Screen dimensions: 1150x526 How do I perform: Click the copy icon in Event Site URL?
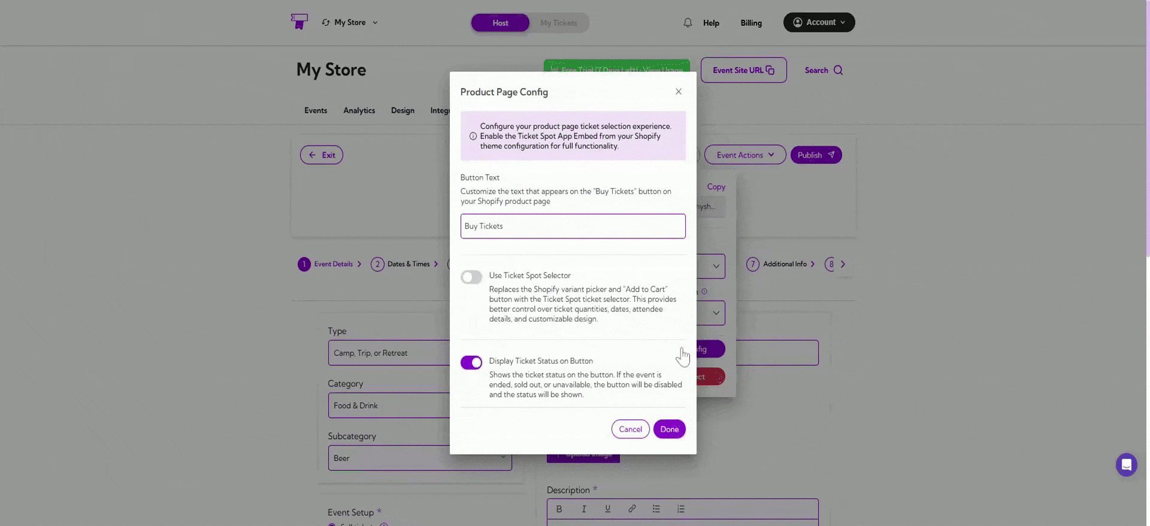click(770, 70)
